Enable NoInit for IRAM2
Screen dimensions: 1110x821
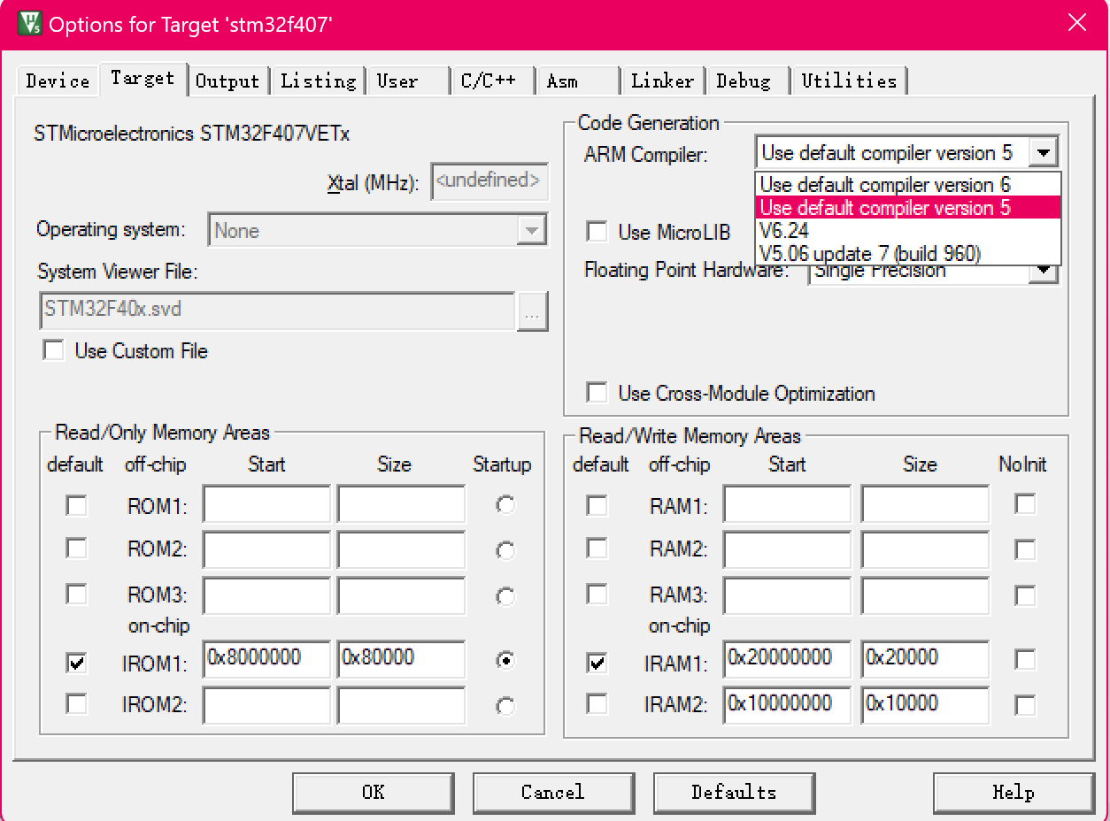pyautogui.click(x=1025, y=705)
